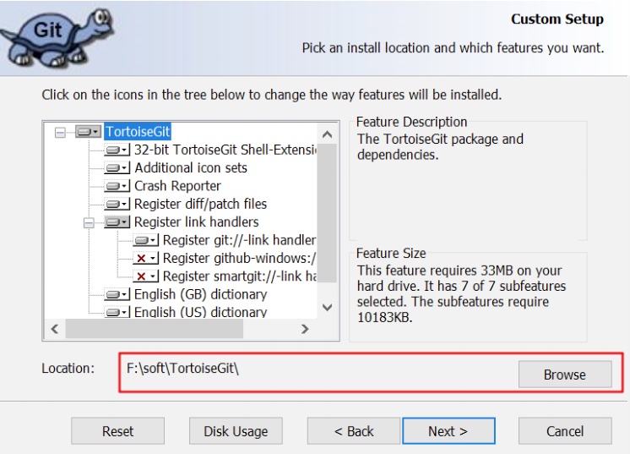
Task: Select Register github-windows:/ row text
Action: [x=240, y=258]
